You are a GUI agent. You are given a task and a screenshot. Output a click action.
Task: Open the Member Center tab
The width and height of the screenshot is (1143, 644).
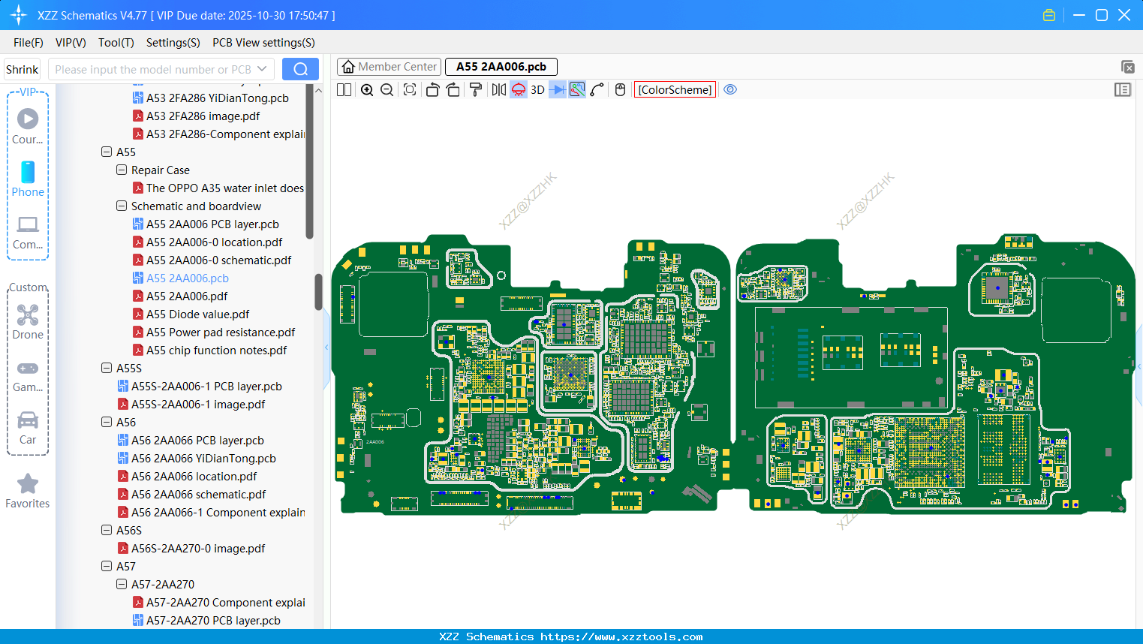point(389,67)
